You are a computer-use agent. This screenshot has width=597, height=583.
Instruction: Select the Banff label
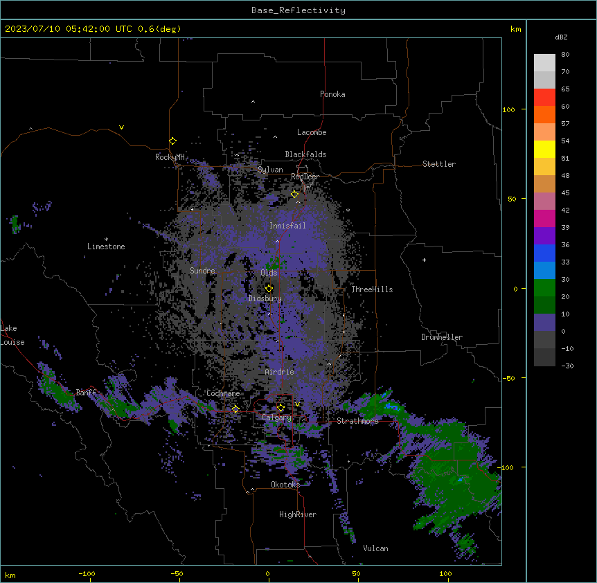[86, 393]
